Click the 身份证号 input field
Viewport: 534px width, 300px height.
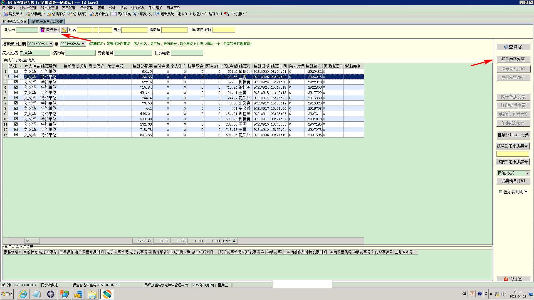click(133, 53)
